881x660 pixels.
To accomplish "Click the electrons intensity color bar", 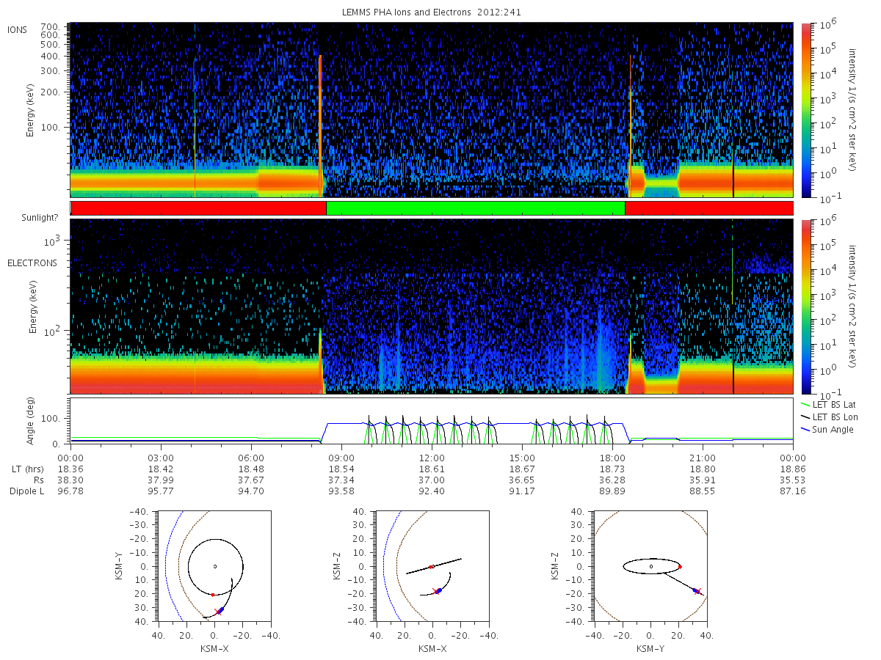I will 805,306.
